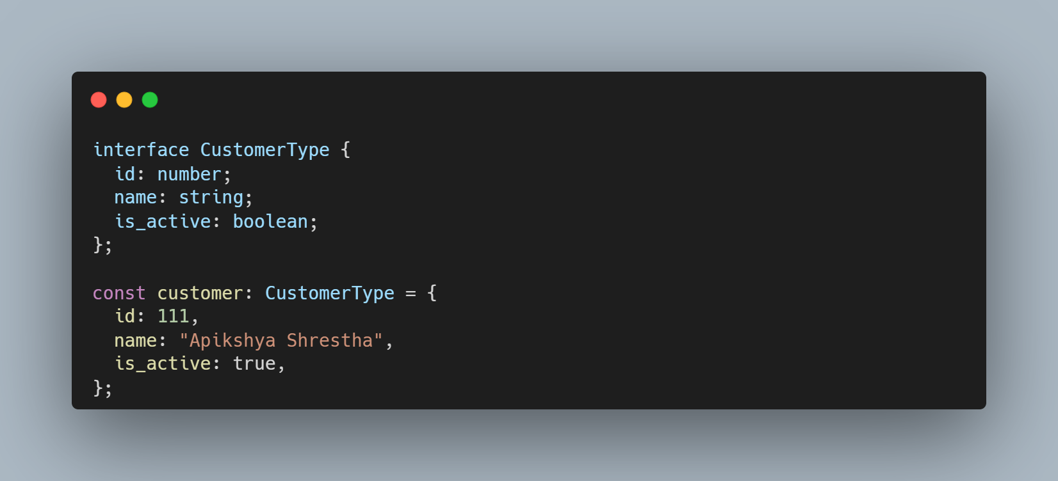Click the 'id' property before number

pyautogui.click(x=125, y=174)
